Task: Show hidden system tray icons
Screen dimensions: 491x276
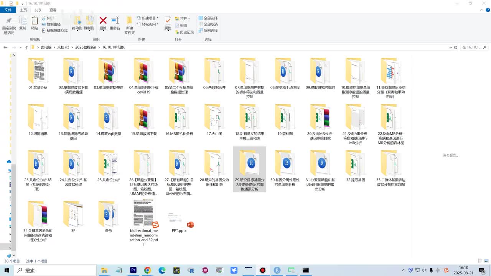Action: [x=404, y=270]
